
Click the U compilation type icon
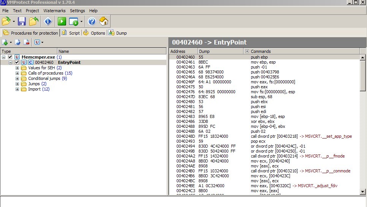point(37,42)
